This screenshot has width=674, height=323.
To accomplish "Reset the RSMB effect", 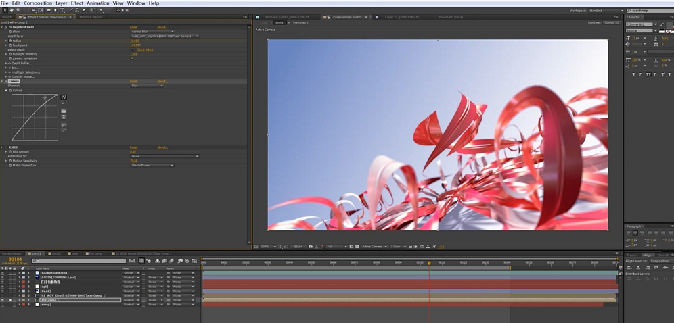I will [x=134, y=147].
